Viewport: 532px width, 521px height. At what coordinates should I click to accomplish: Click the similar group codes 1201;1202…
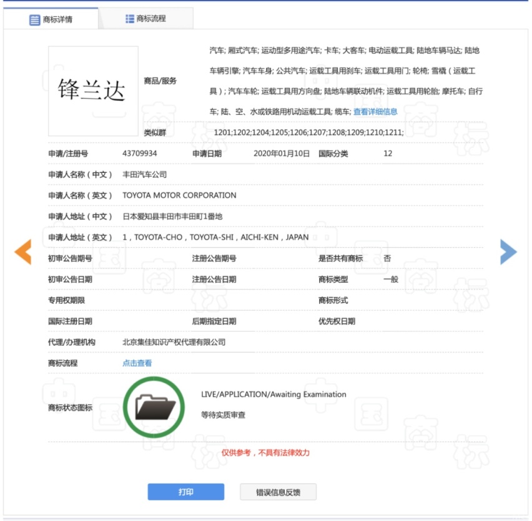click(308, 132)
